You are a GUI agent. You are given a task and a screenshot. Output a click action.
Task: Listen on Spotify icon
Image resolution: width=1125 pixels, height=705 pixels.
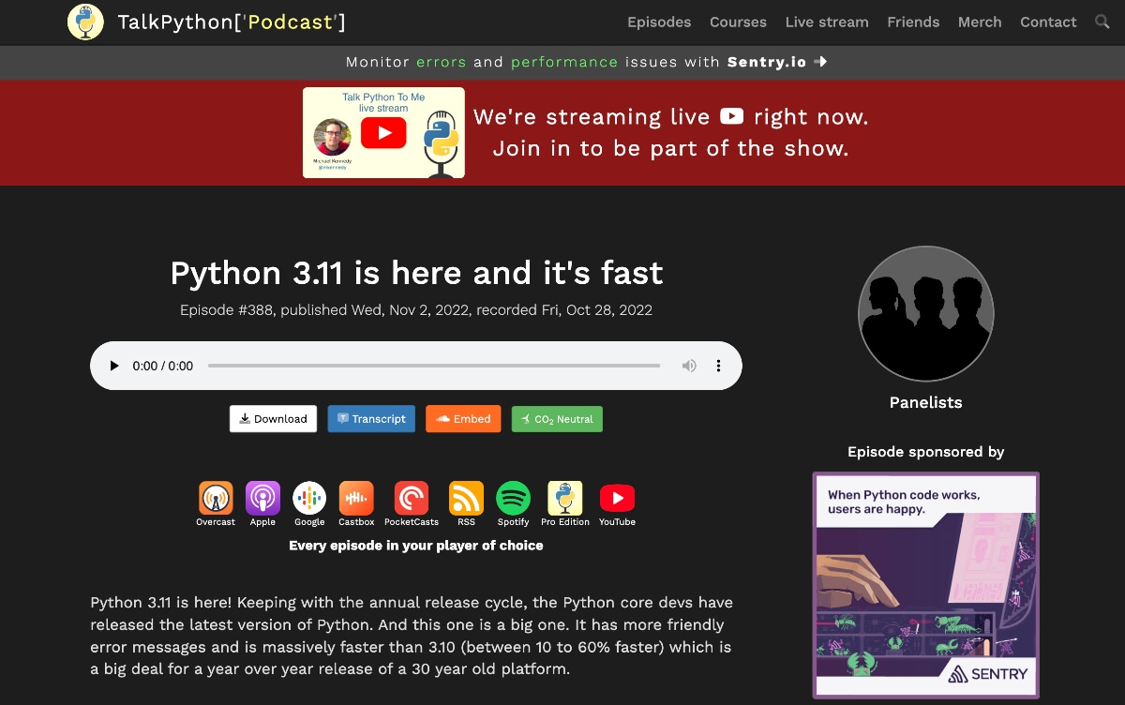pos(513,498)
